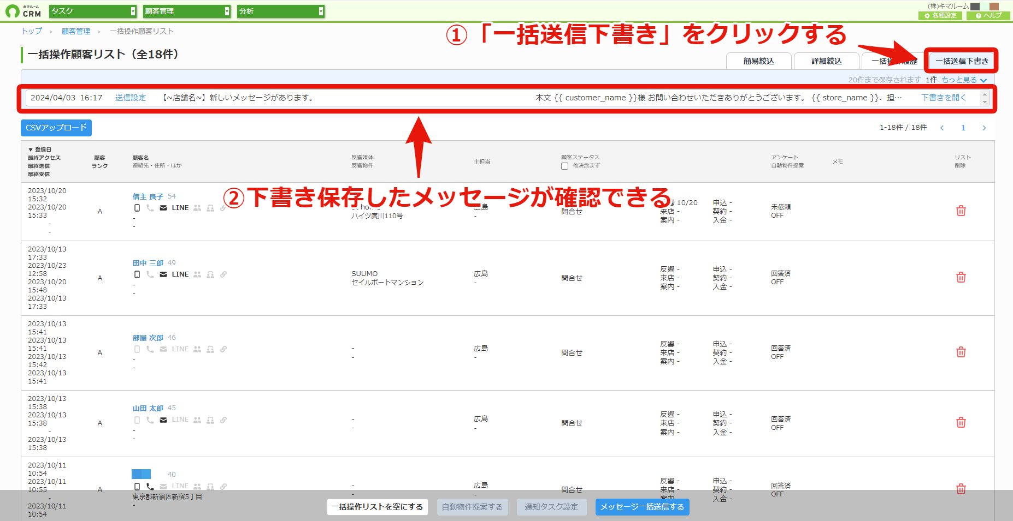This screenshot has width=1013, height=521.
Task: Click メッセージ一括送信する button
Action: click(642, 507)
